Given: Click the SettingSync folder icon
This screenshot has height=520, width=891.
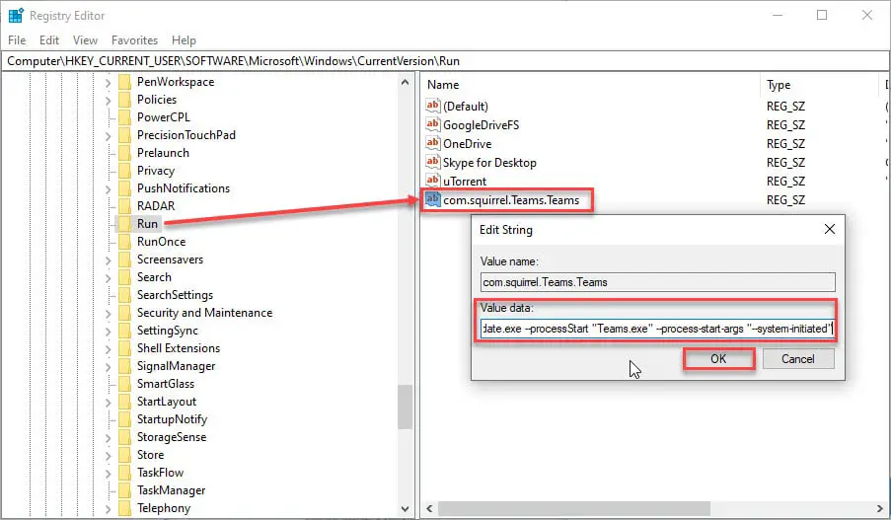Looking at the screenshot, I should [124, 331].
